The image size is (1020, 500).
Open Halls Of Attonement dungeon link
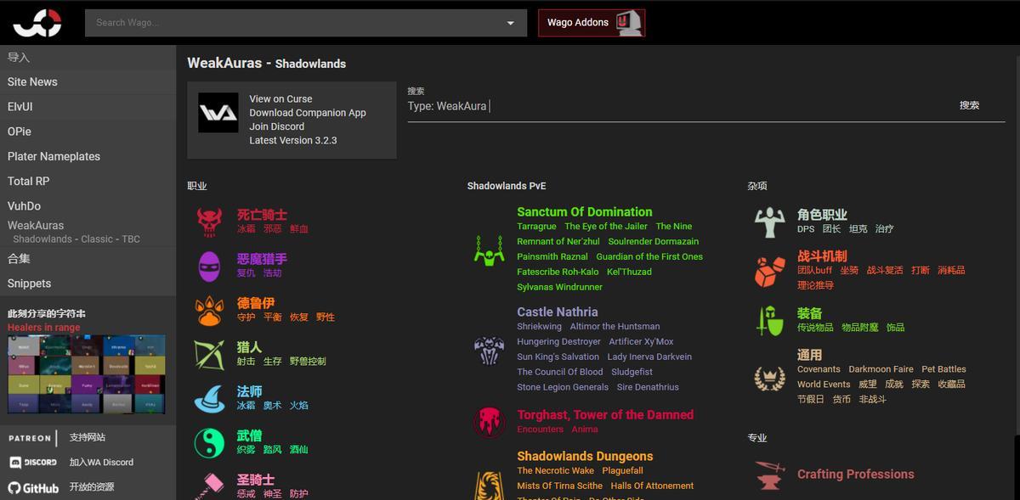[x=652, y=486]
